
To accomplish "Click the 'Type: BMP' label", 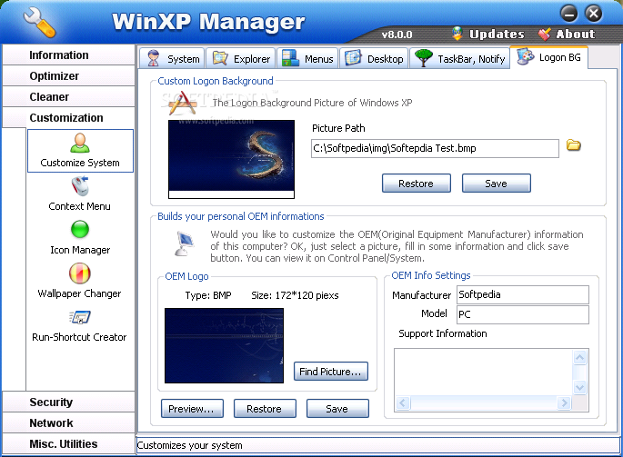I will click(208, 295).
